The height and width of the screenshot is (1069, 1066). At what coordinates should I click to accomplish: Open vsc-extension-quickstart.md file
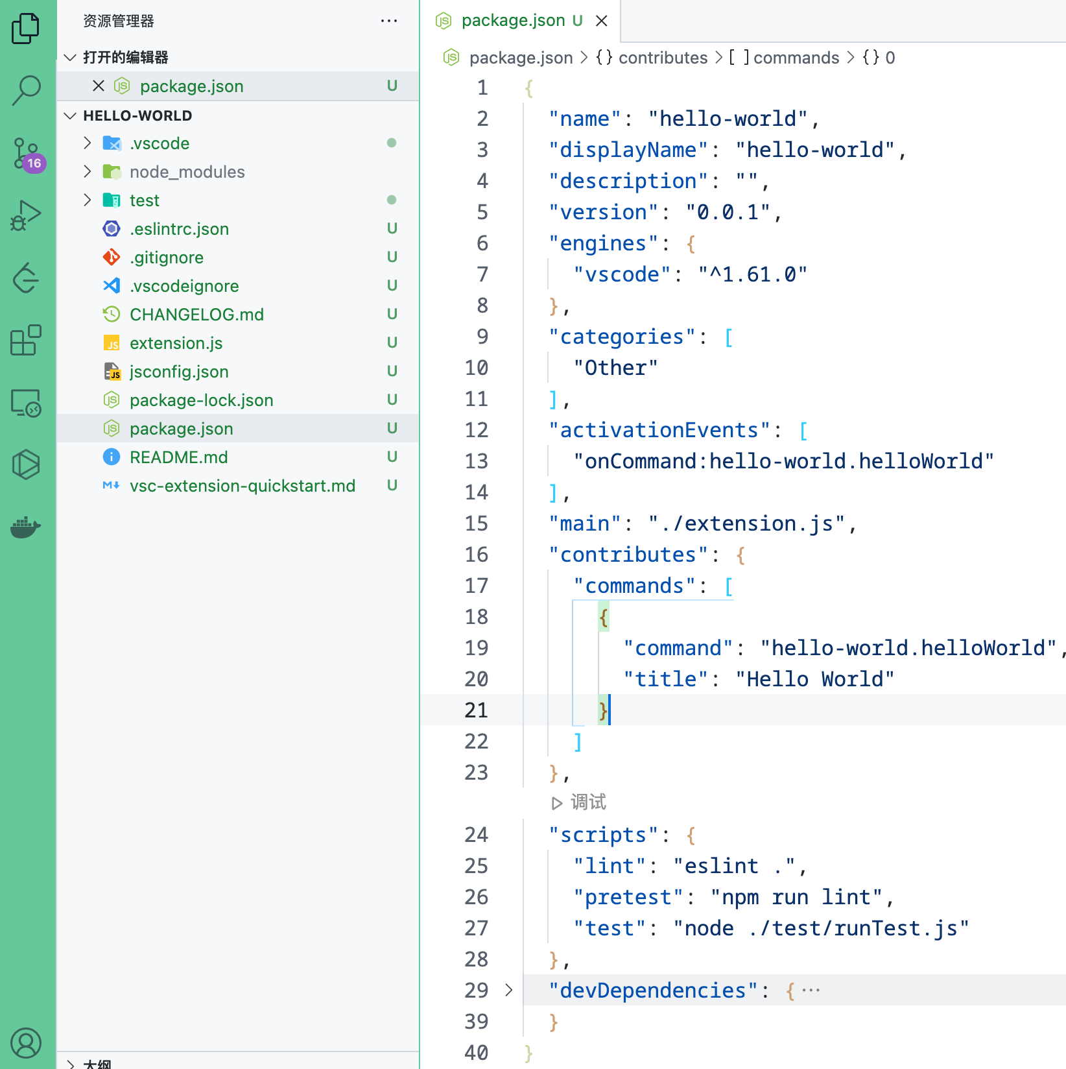[238, 485]
